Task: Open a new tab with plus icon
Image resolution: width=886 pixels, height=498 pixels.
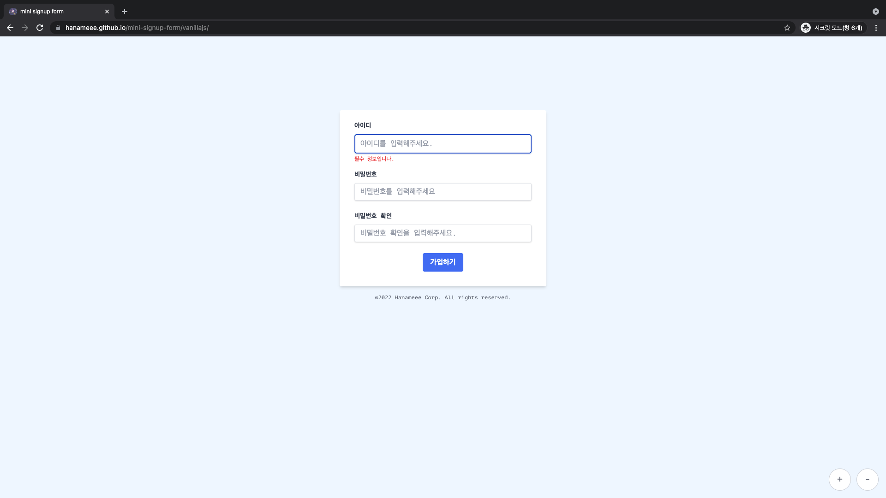Action: [x=125, y=12]
